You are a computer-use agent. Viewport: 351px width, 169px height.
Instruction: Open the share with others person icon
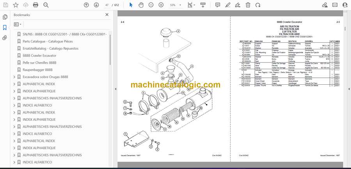pos(345,5)
